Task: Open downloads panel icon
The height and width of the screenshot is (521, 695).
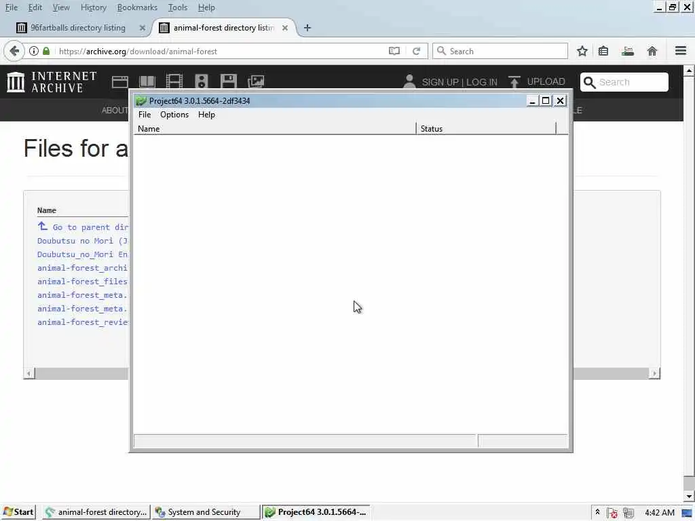Action: [628, 52]
